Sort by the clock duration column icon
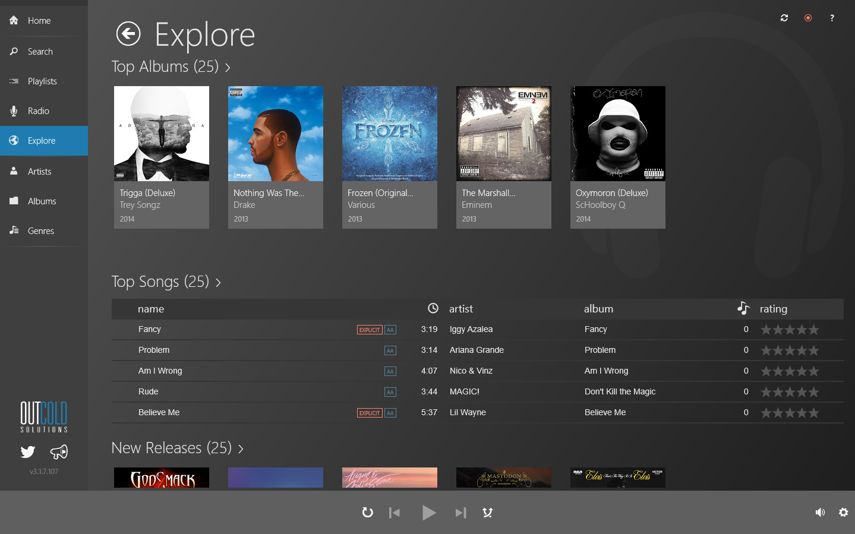Image resolution: width=855 pixels, height=534 pixels. [433, 308]
